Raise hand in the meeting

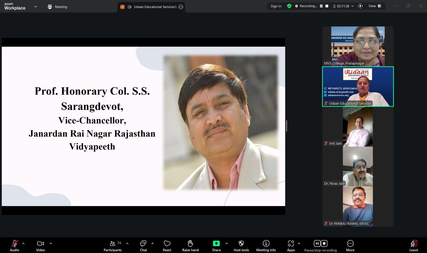190,244
